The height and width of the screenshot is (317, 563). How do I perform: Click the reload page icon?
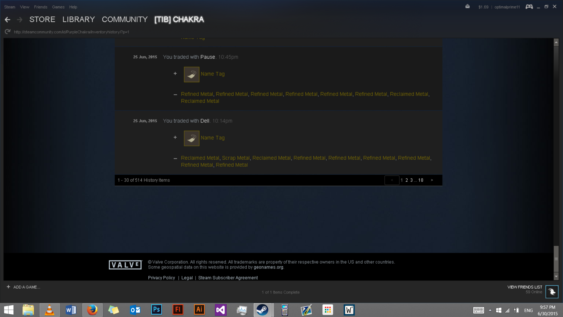coord(8,32)
